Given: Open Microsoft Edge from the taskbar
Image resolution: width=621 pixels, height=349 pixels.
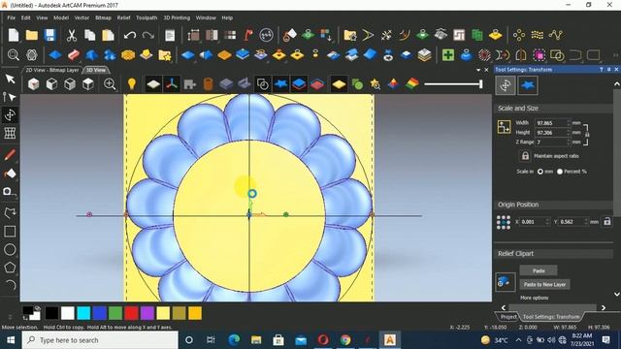Looking at the screenshot, I should pos(234,340).
